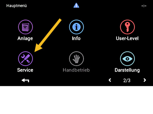This screenshot has width=153, height=114.
Task: Click the Anlage text label
Action: (x=25, y=38)
